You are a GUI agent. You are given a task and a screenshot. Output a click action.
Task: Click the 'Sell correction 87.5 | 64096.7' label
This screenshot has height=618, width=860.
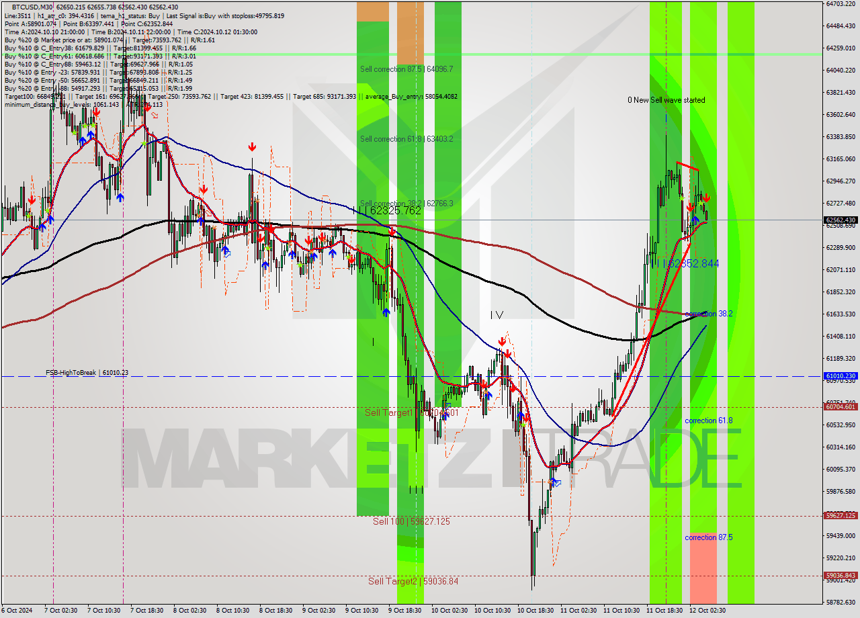coord(406,69)
